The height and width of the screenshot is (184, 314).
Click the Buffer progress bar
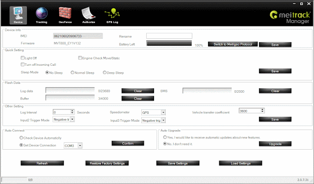tap(70, 98)
